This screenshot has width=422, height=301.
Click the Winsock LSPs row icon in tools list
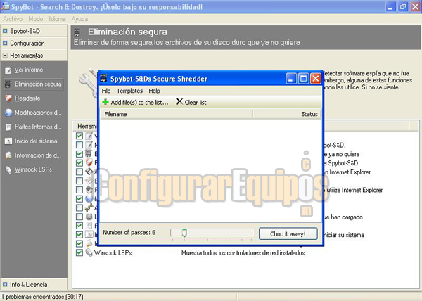tap(89, 252)
